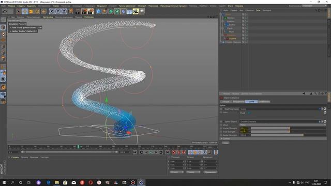Click the timeline current frame marker

tap(78, 147)
